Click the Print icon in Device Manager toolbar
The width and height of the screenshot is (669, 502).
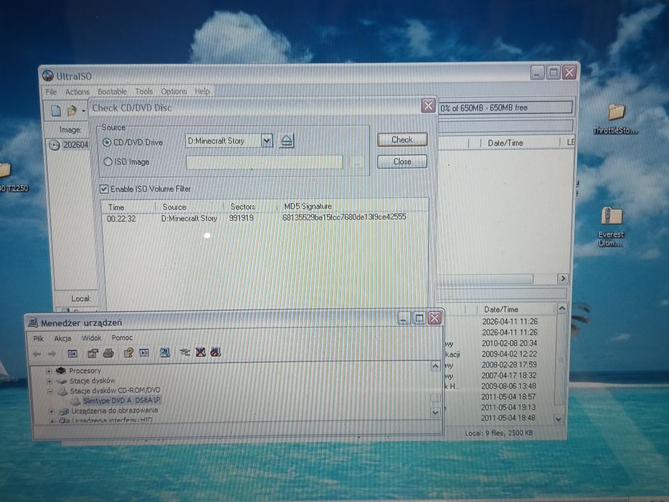pyautogui.click(x=108, y=353)
